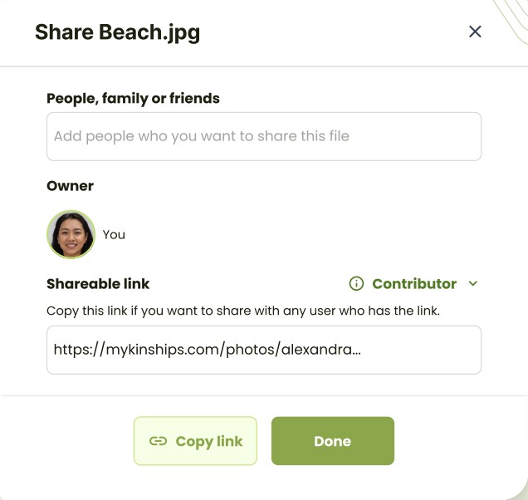Click the owner's profile photo
Image resolution: width=528 pixels, height=500 pixels.
tap(71, 234)
